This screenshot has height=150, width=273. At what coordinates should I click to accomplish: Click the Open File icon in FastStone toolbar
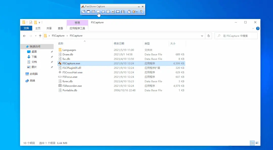[83, 11]
